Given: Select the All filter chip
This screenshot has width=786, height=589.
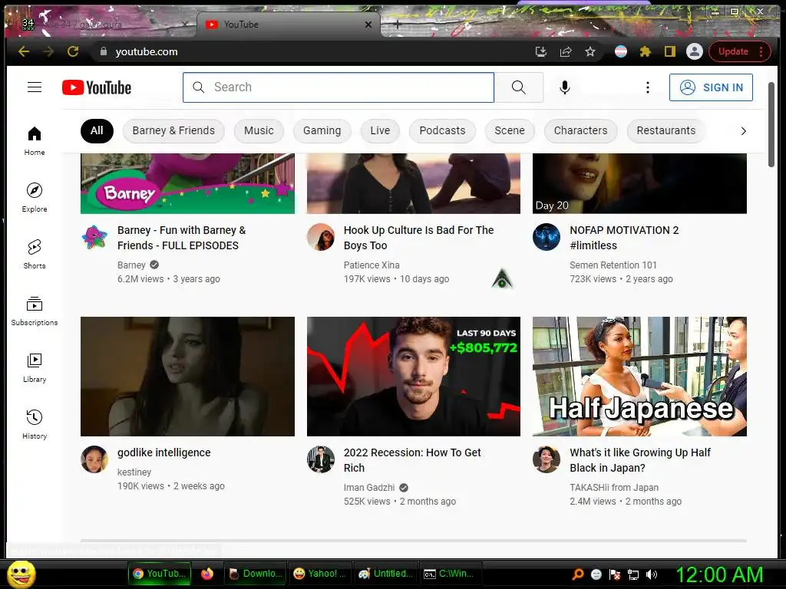Looking at the screenshot, I should [x=97, y=130].
